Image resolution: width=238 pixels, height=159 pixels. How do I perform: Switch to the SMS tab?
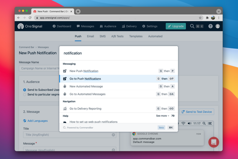click(103, 36)
